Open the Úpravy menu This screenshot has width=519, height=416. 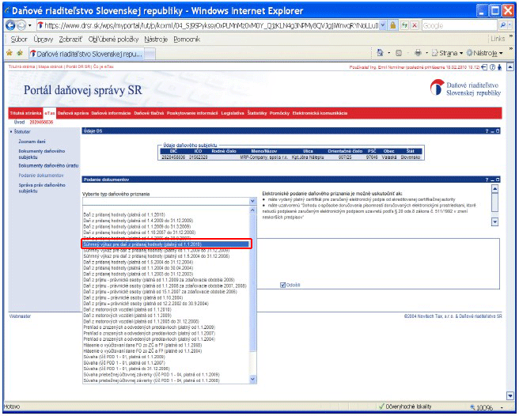(x=43, y=40)
